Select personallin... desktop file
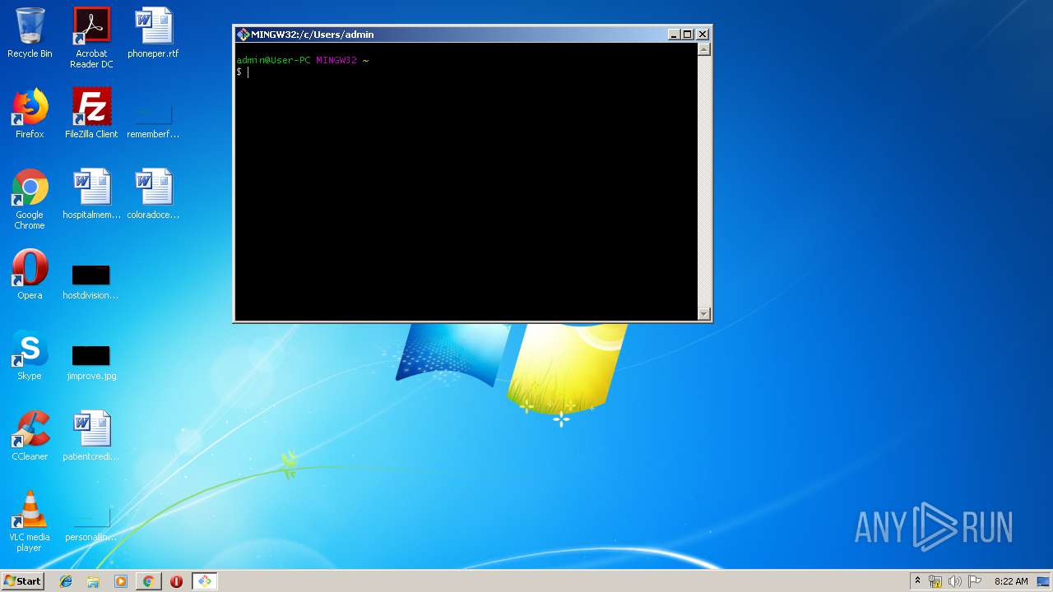 pyautogui.click(x=91, y=526)
